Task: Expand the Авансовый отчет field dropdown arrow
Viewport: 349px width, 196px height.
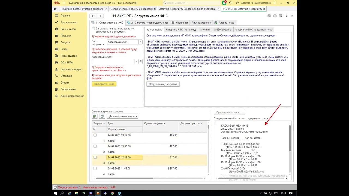Action: coord(136,62)
